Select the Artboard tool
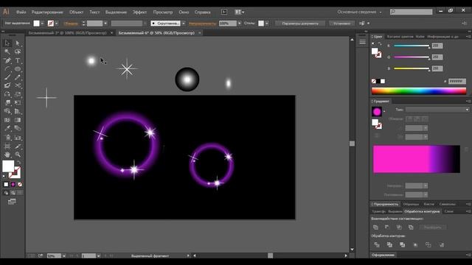The width and height of the screenshot is (472, 265). [x=7, y=146]
